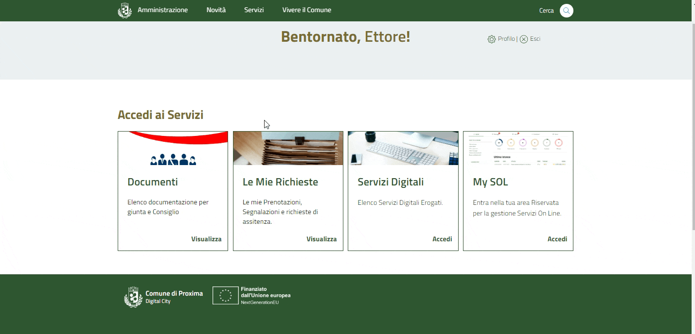Select Servizi in the top navigation
Image resolution: width=695 pixels, height=334 pixels.
[x=254, y=10]
